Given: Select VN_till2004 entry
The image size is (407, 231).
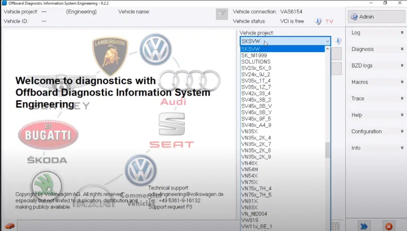Looking at the screenshot, I should click(x=283, y=214).
